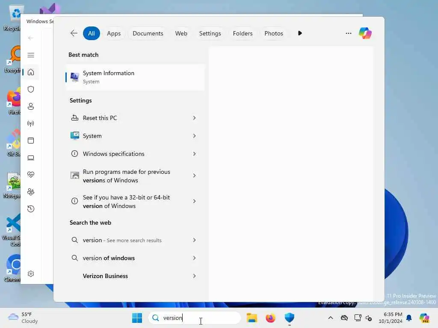The image size is (438, 328).
Task: Open System Information best match
Action: pos(135,77)
